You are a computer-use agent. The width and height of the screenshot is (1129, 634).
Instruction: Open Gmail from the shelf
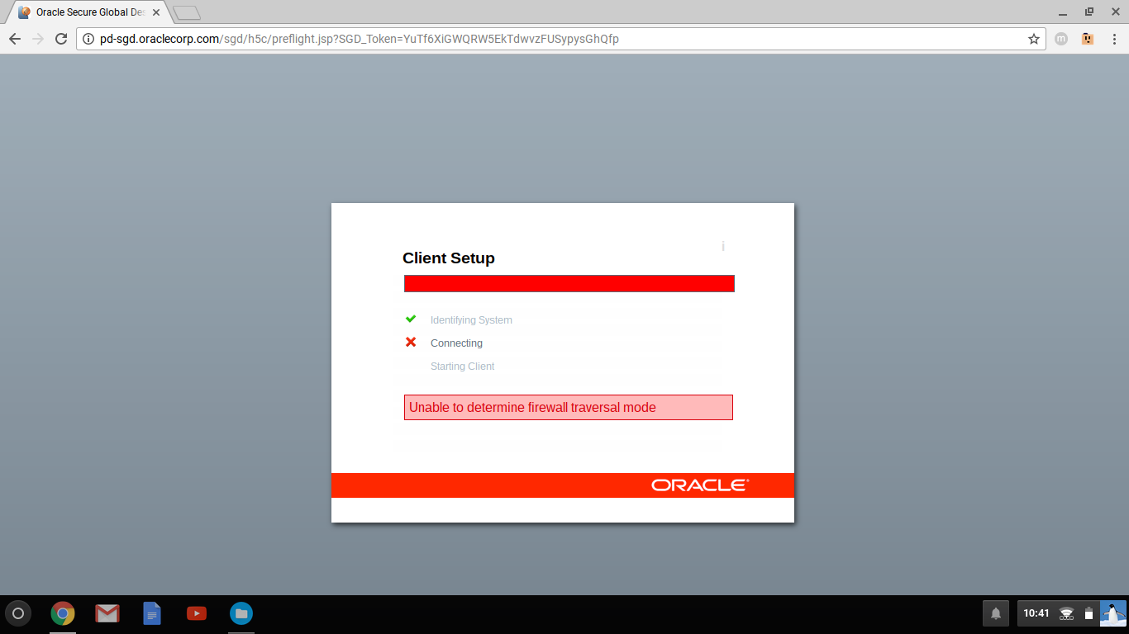(107, 613)
